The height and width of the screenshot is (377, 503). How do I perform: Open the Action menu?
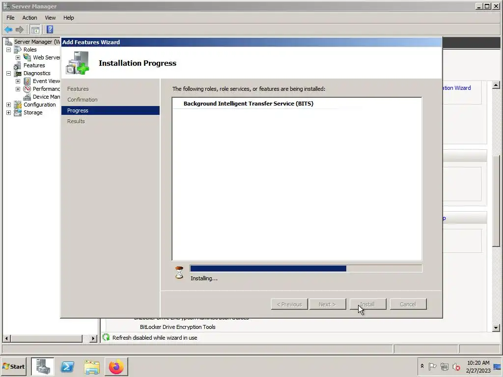(x=29, y=18)
